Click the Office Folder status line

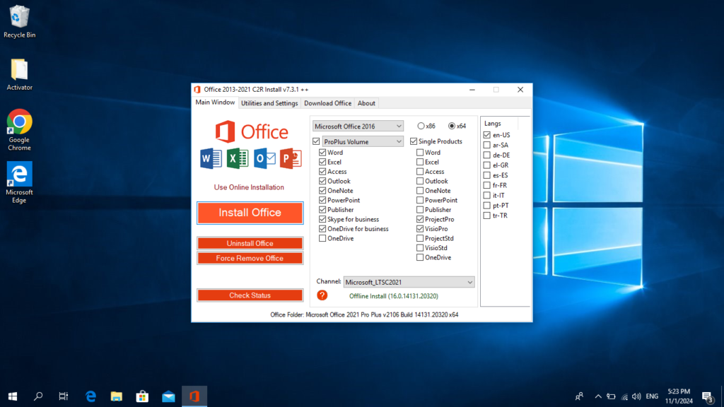point(364,314)
